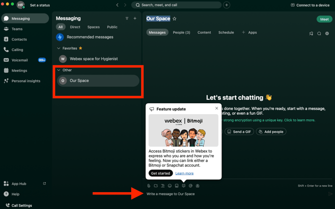The height and width of the screenshot is (209, 335).
Task: Click the screen capture folder icon
Action: click(x=155, y=186)
